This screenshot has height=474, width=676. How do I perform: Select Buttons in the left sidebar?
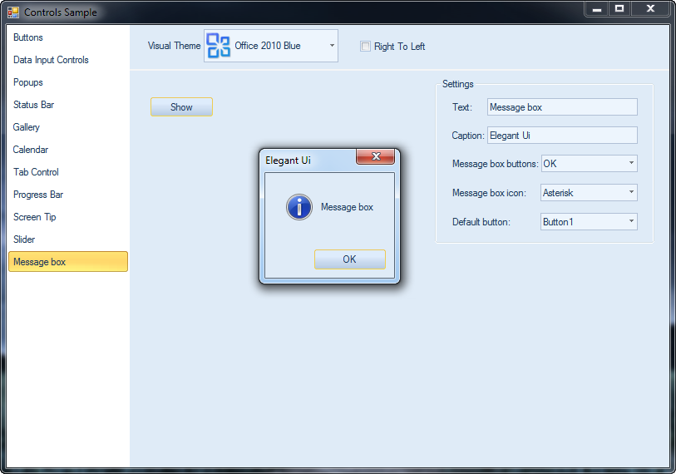coord(68,37)
